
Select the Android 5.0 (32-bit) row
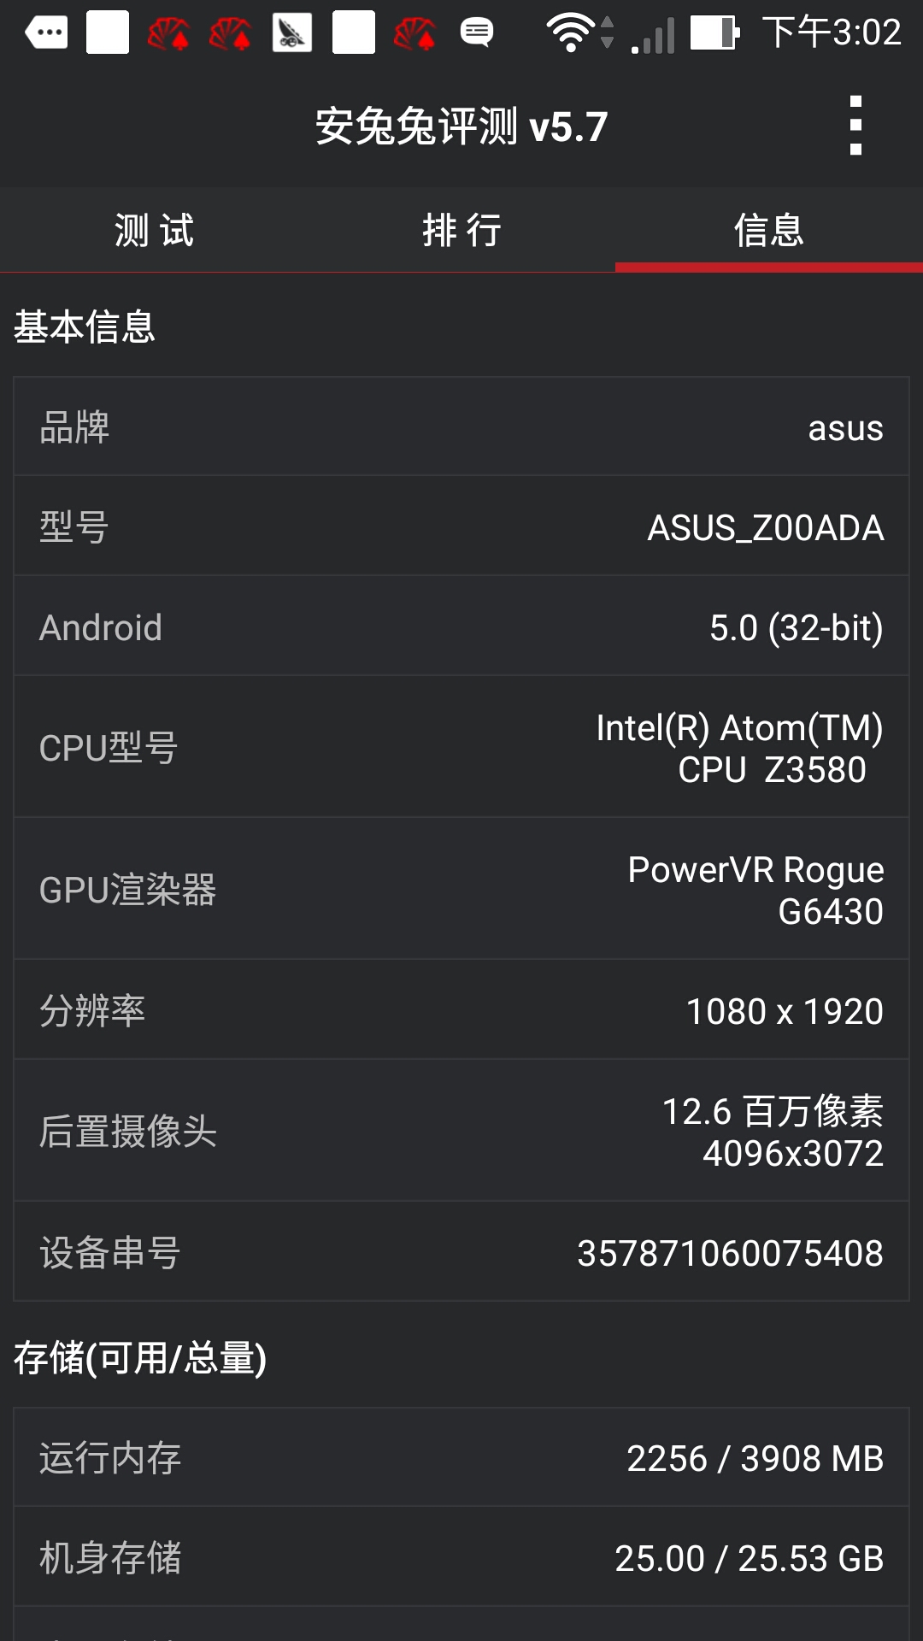click(x=461, y=626)
